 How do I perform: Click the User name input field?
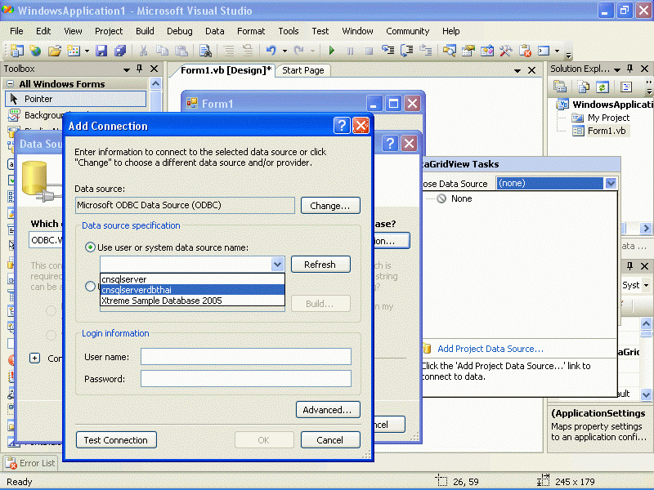click(x=246, y=357)
